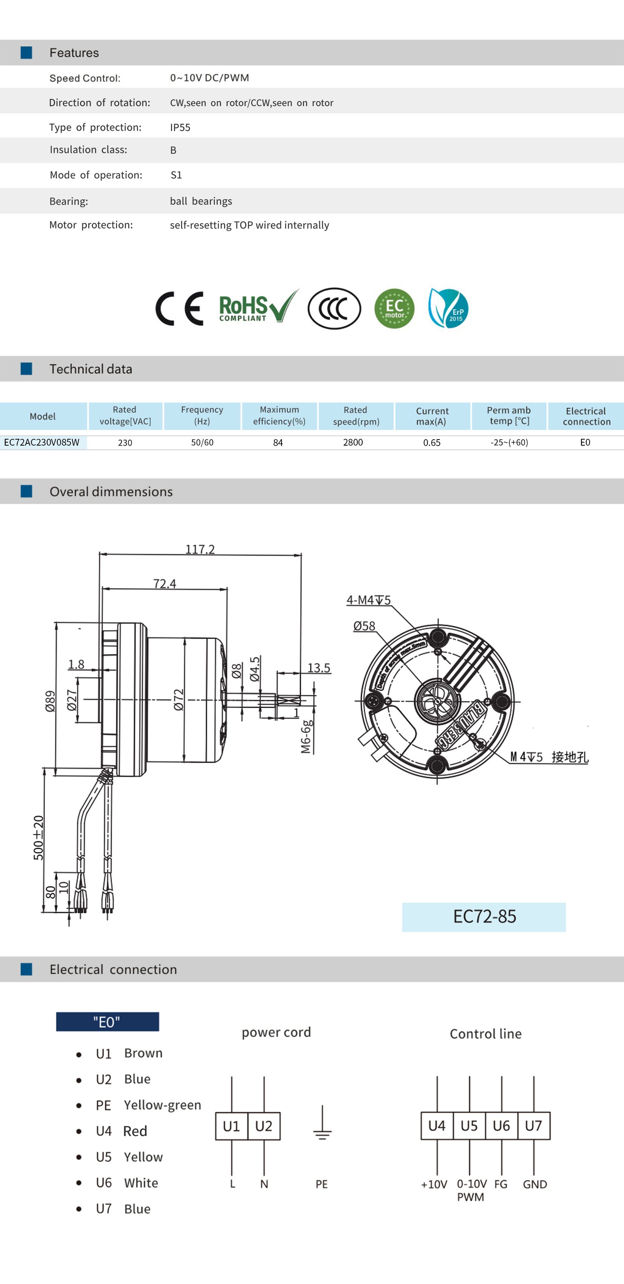The width and height of the screenshot is (624, 1284).
Task: Click the Ø58 diameter annotation
Action: click(364, 626)
